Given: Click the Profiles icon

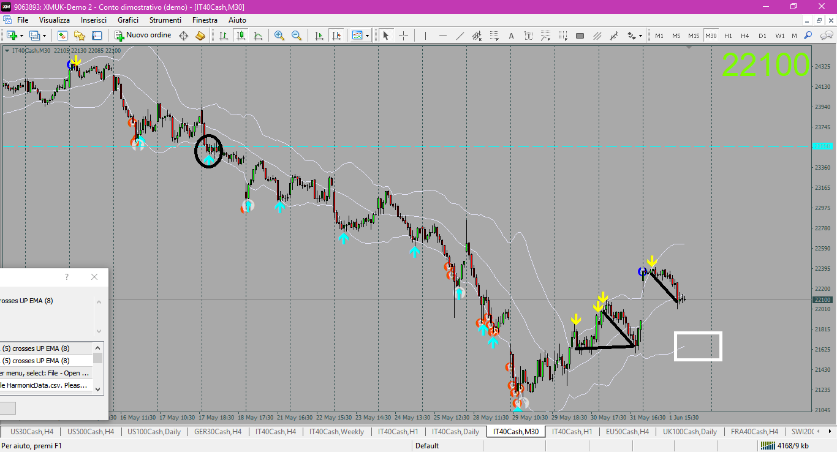Looking at the screenshot, I should tap(34, 36).
